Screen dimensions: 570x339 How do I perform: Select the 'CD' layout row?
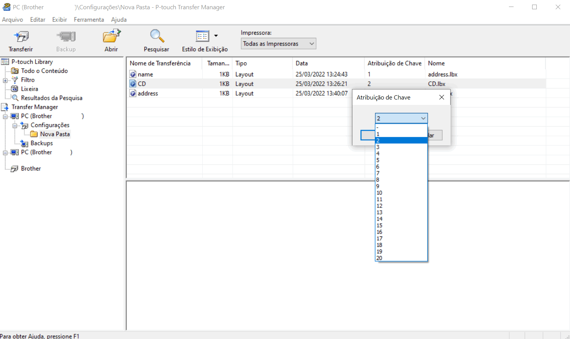point(336,84)
